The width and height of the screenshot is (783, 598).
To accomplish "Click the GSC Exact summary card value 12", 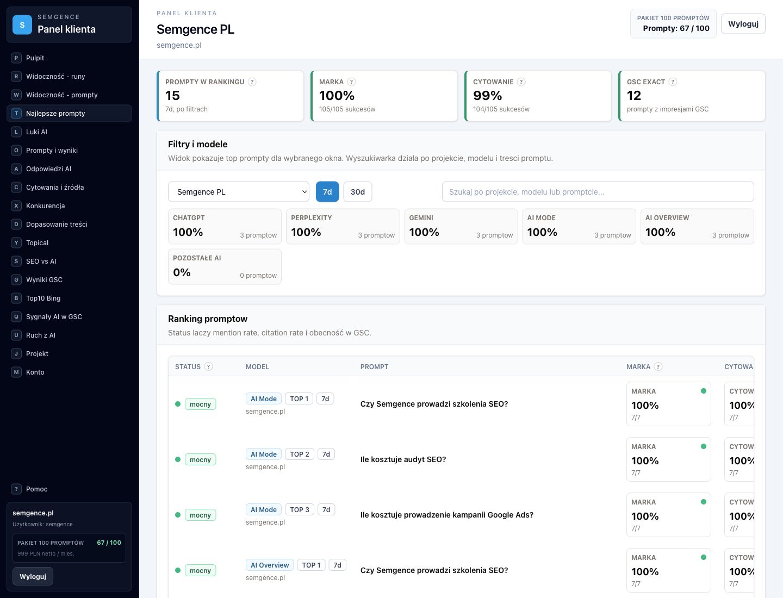I will pos(634,96).
